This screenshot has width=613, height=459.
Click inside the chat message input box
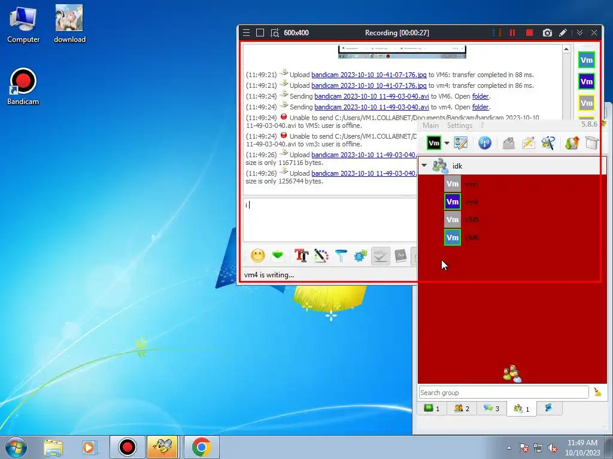pos(330,220)
